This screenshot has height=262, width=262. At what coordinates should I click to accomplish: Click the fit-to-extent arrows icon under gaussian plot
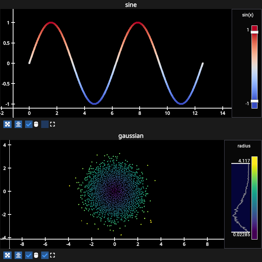[x=7, y=255]
